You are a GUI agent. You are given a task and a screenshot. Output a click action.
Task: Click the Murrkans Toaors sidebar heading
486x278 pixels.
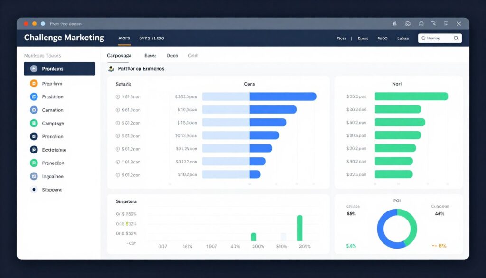42,56
